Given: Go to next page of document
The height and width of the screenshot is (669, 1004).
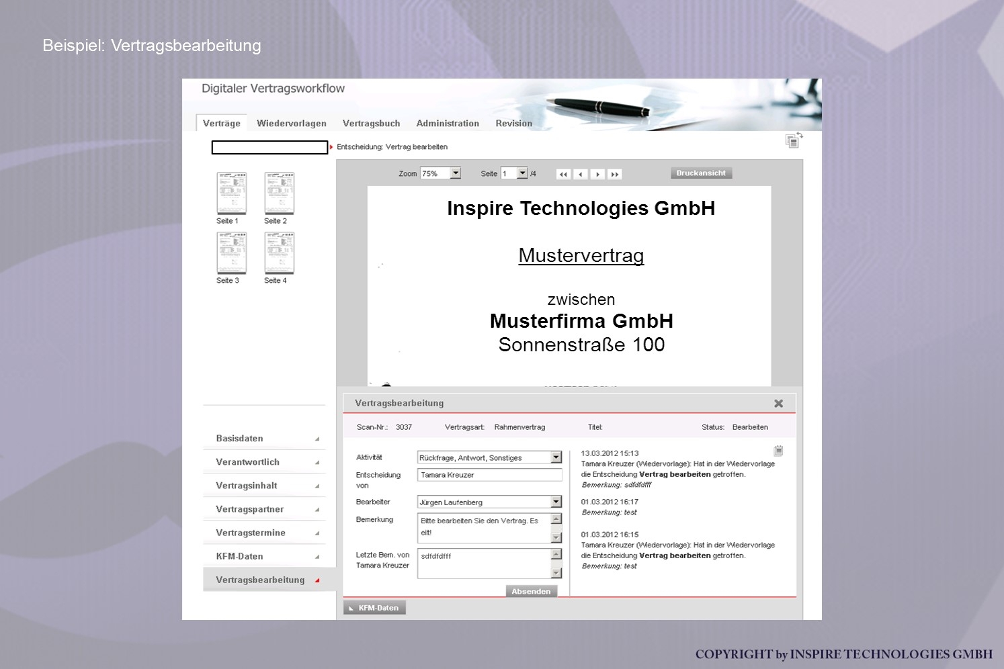Looking at the screenshot, I should click(x=597, y=174).
